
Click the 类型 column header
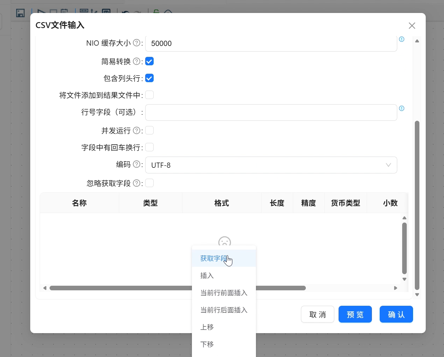[150, 203]
